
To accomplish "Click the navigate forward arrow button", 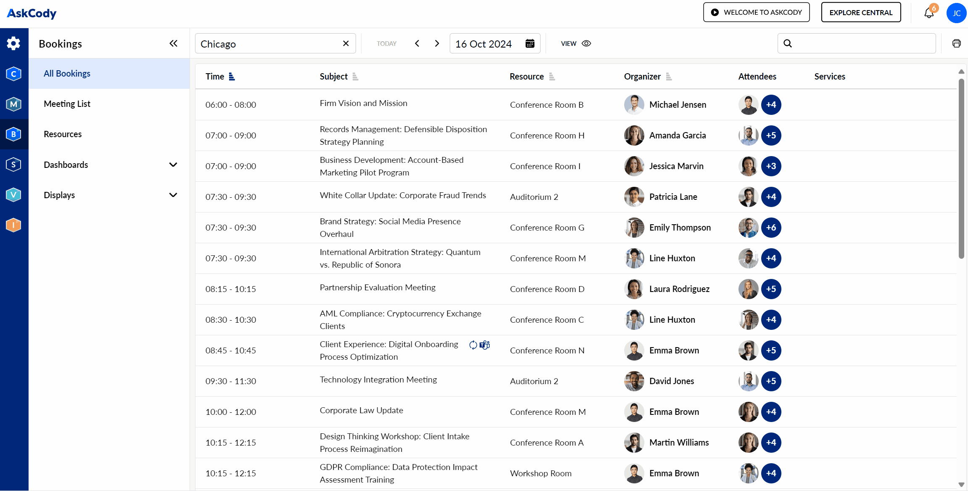I will (438, 43).
